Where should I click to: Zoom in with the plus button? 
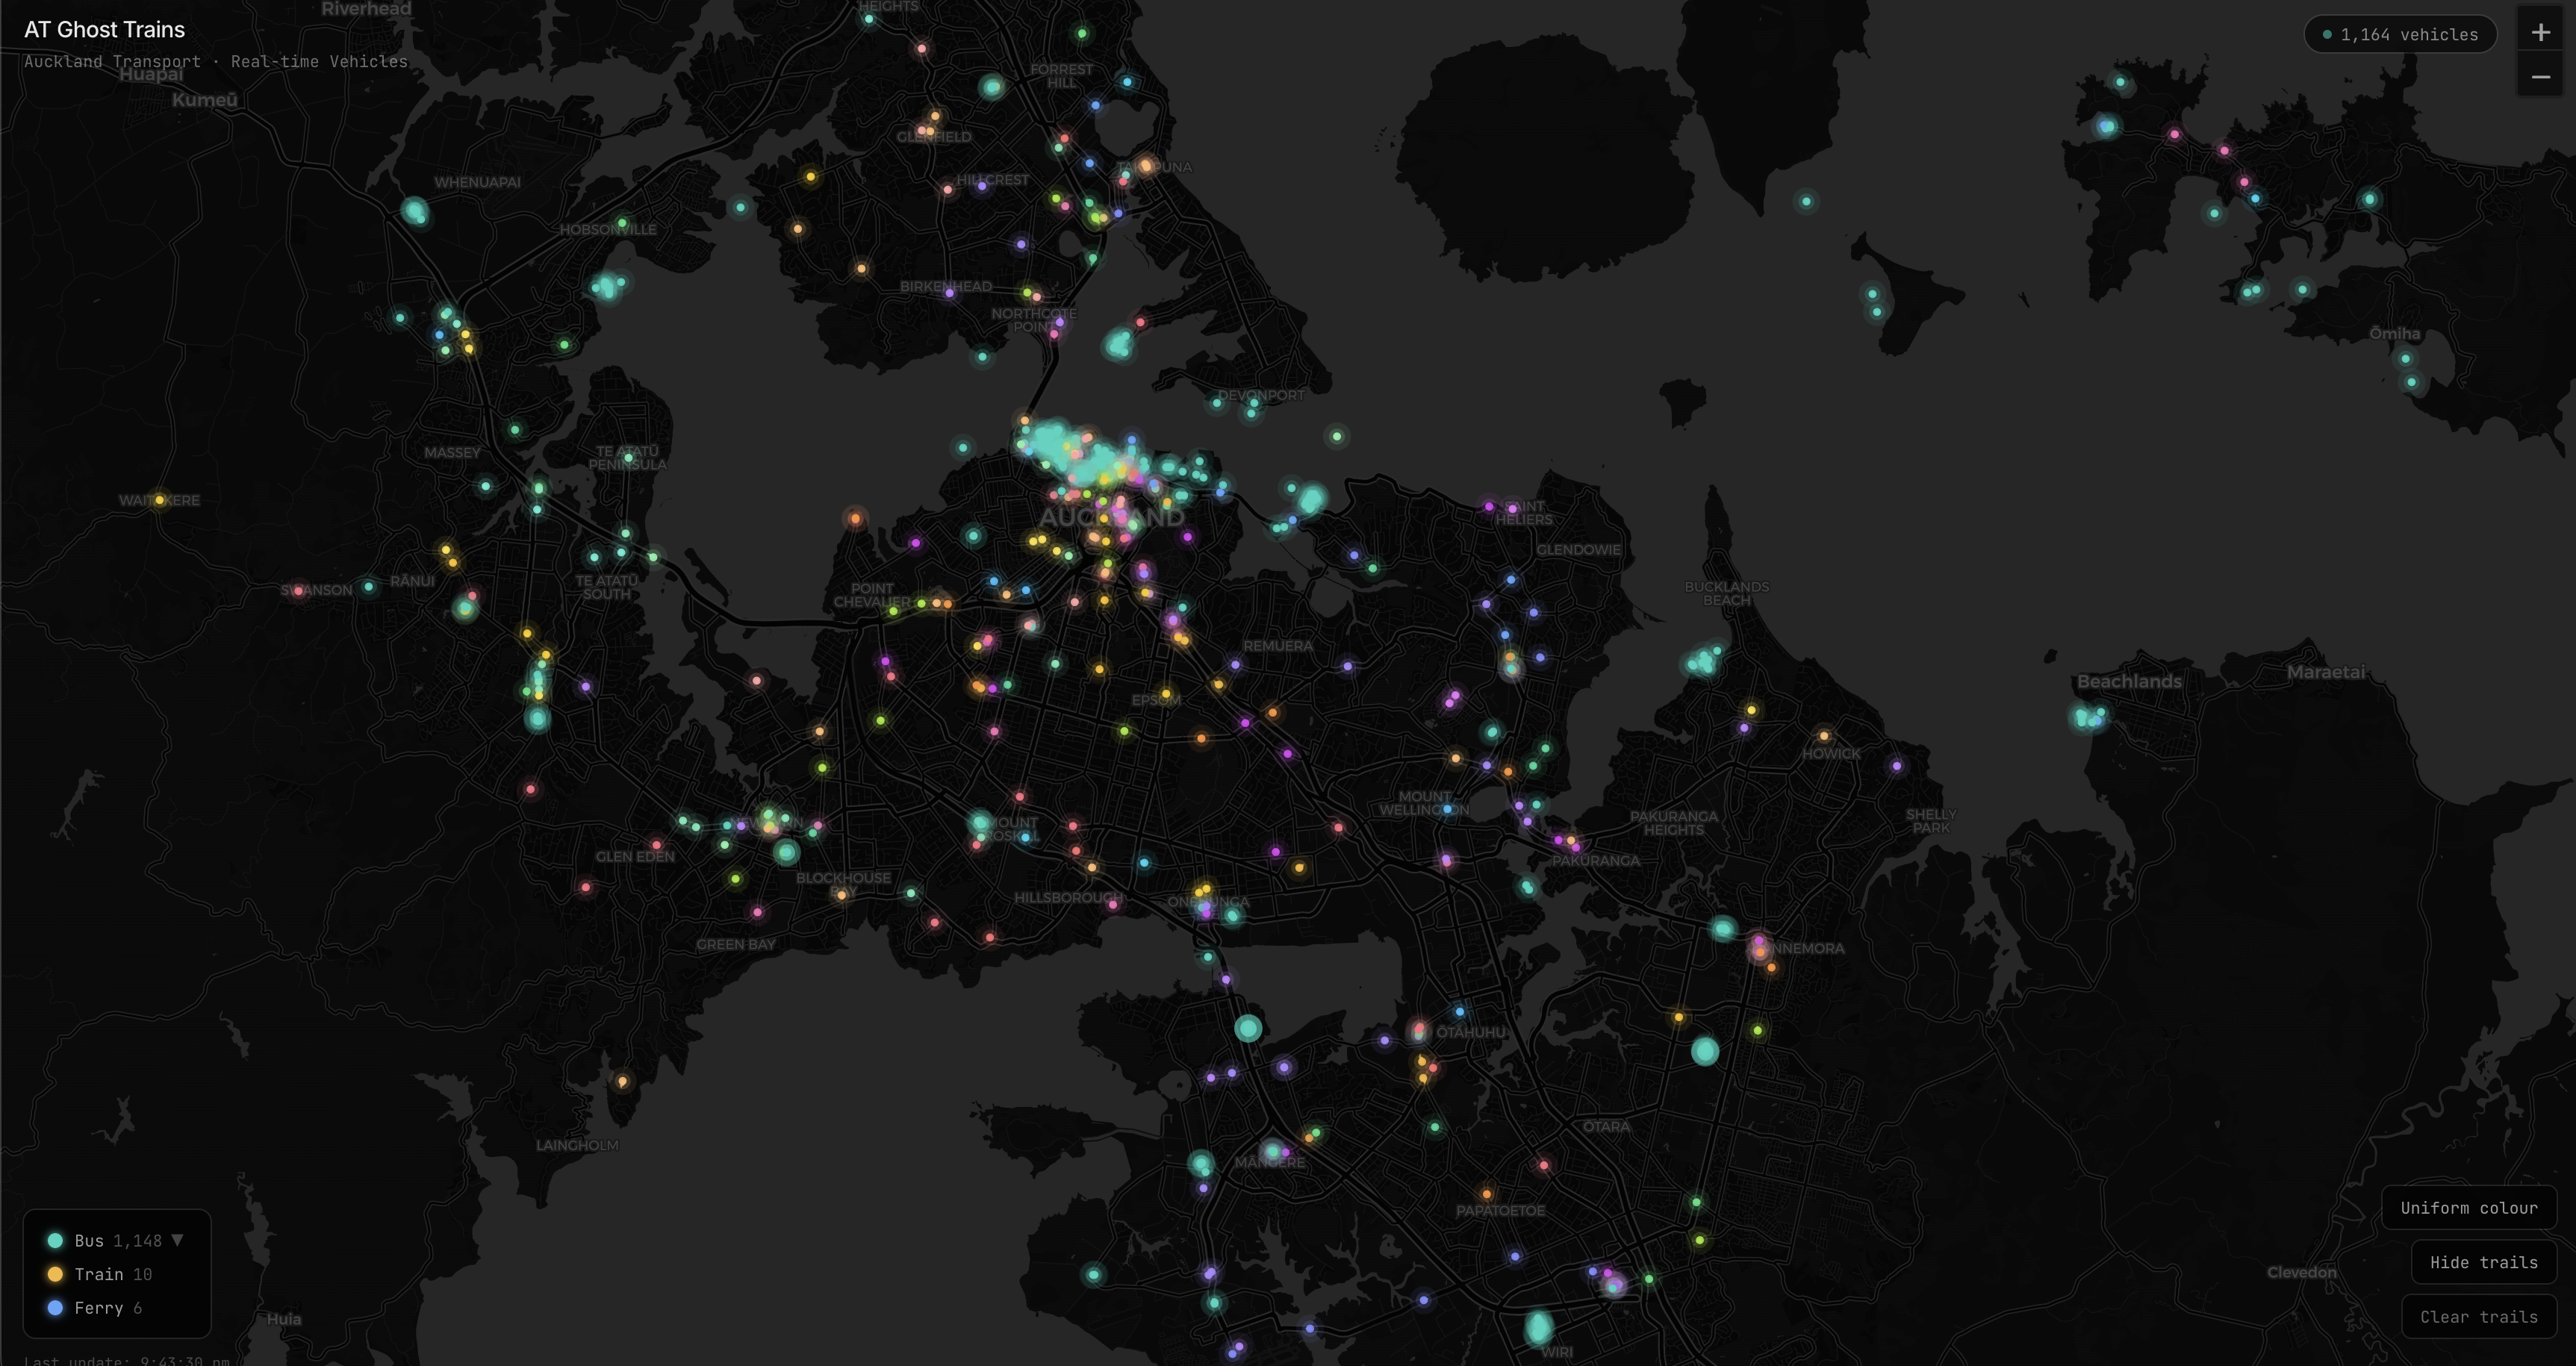(2540, 33)
